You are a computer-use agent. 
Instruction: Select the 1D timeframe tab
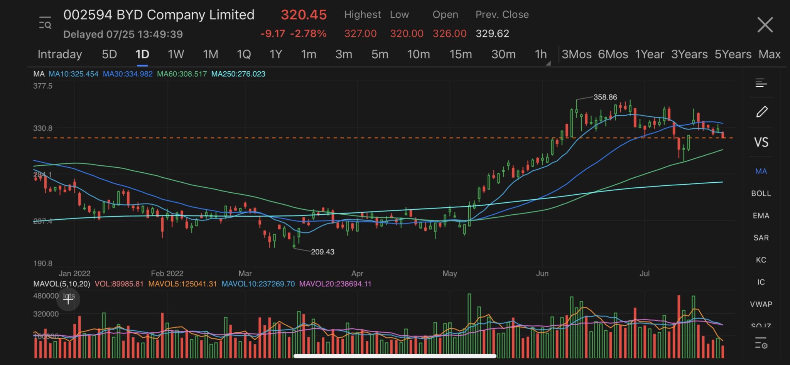pyautogui.click(x=142, y=54)
